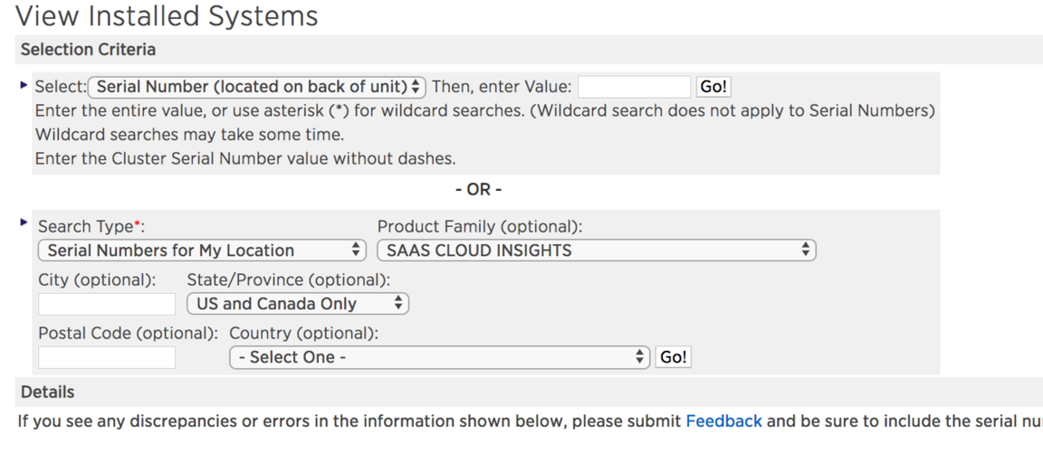The image size is (1043, 454).
Task: Click the Selection Criteria section header
Action: tap(88, 50)
